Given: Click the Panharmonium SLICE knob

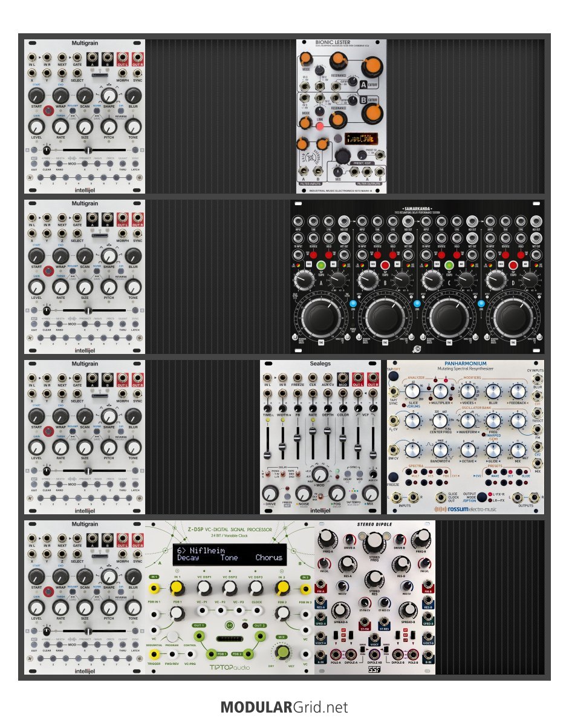Looking at the screenshot, I should [412, 391].
